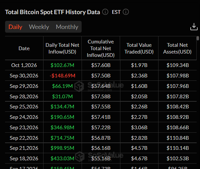Click the $1.97B value traded cell
This screenshot has height=169, width=200.
[x=139, y=65]
